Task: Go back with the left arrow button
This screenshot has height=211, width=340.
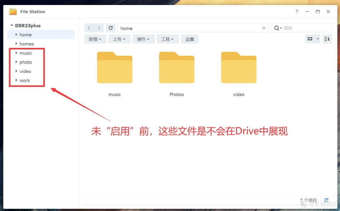Action: pyautogui.click(x=89, y=28)
